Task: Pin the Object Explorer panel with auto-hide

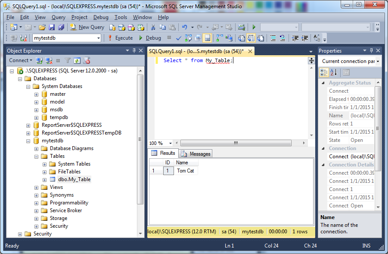Action: point(133,51)
